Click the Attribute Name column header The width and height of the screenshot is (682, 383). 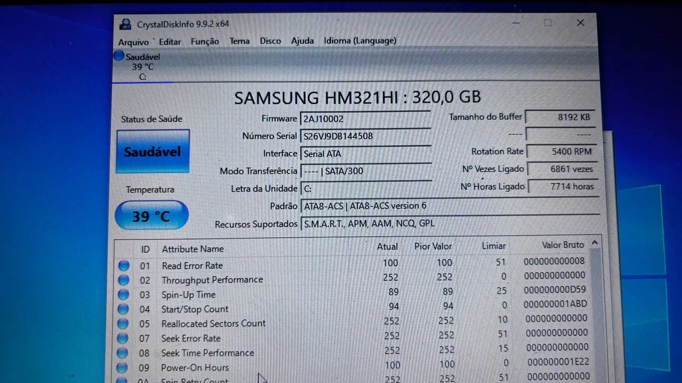click(193, 249)
